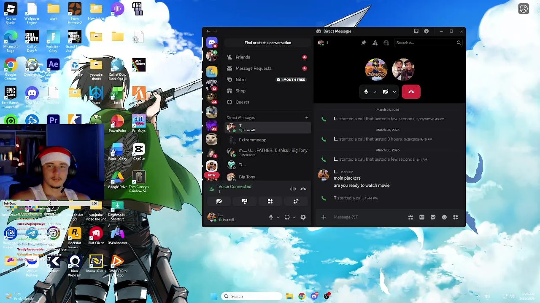Open attachment plus button in message bar

(324, 217)
